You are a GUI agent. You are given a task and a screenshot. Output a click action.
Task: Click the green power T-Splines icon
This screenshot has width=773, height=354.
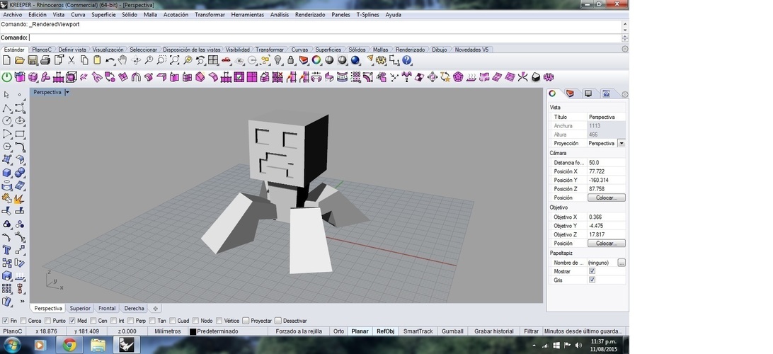pos(7,77)
